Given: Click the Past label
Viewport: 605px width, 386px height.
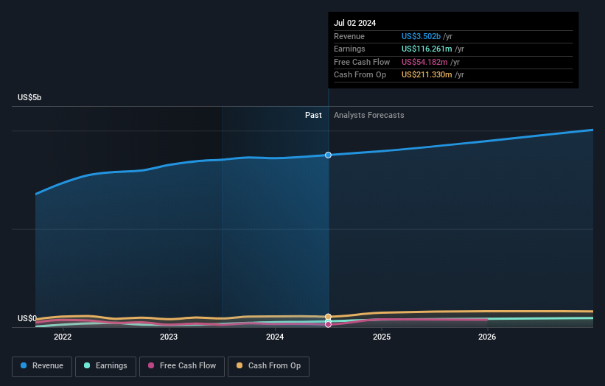Looking at the screenshot, I should [313, 115].
